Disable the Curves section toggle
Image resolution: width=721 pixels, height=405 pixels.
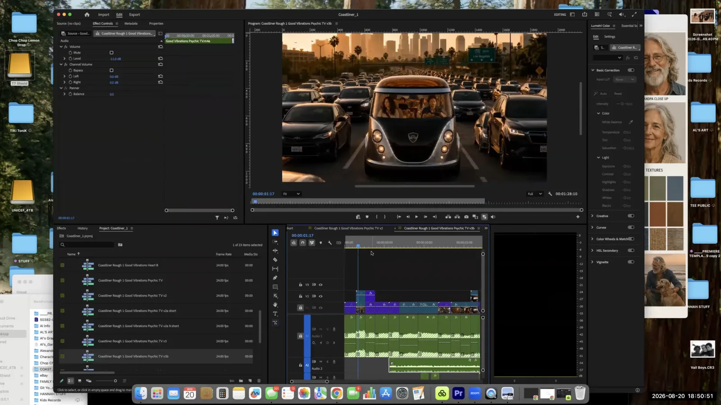point(631,227)
